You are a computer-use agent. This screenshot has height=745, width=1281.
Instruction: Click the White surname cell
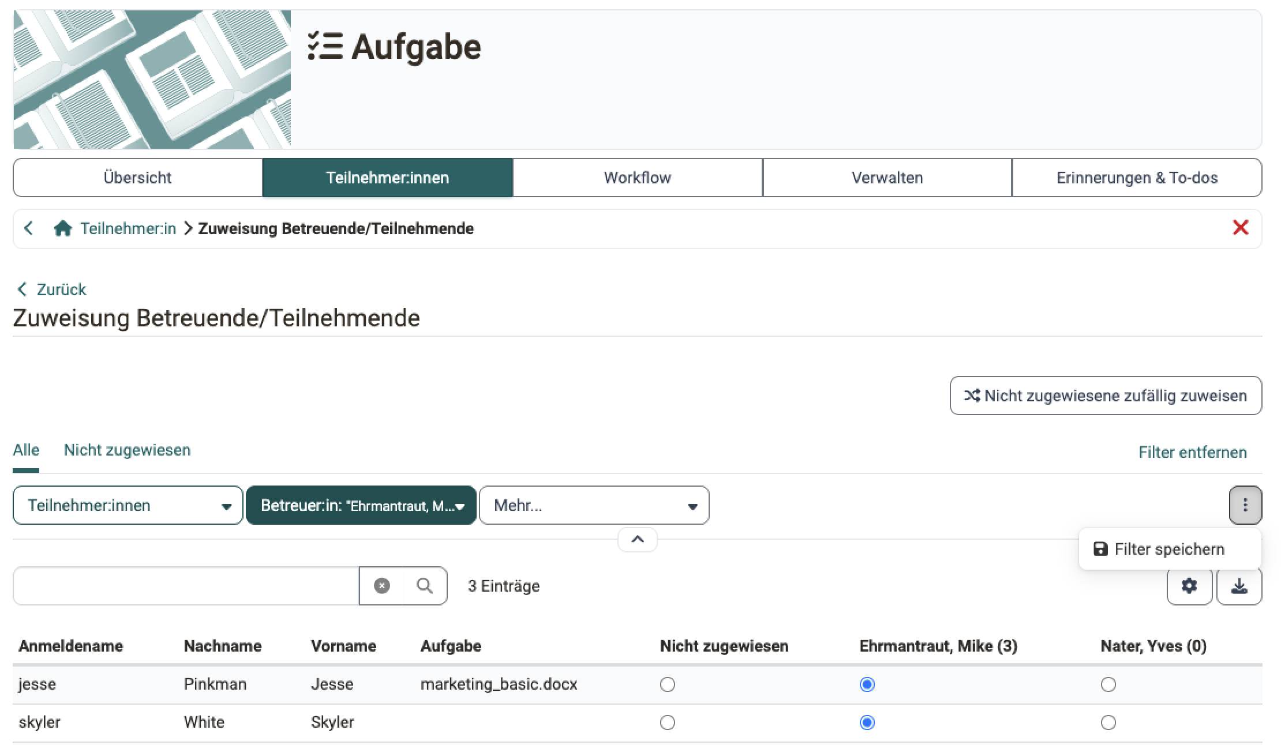pos(204,723)
